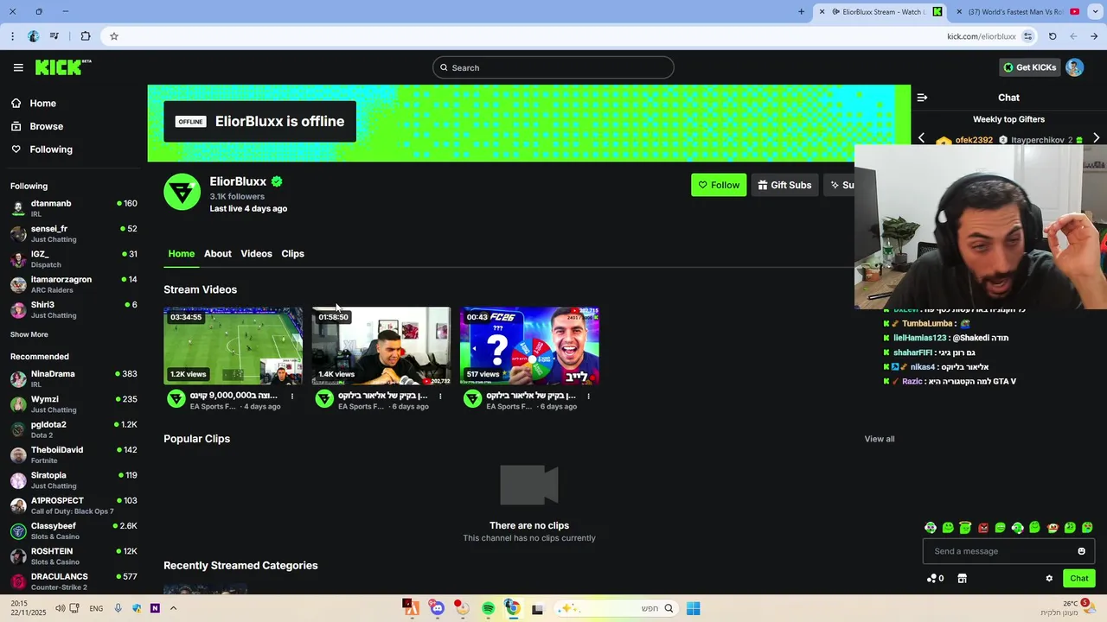
Task: Open the dtanmanb followed channel
Action: point(74,208)
